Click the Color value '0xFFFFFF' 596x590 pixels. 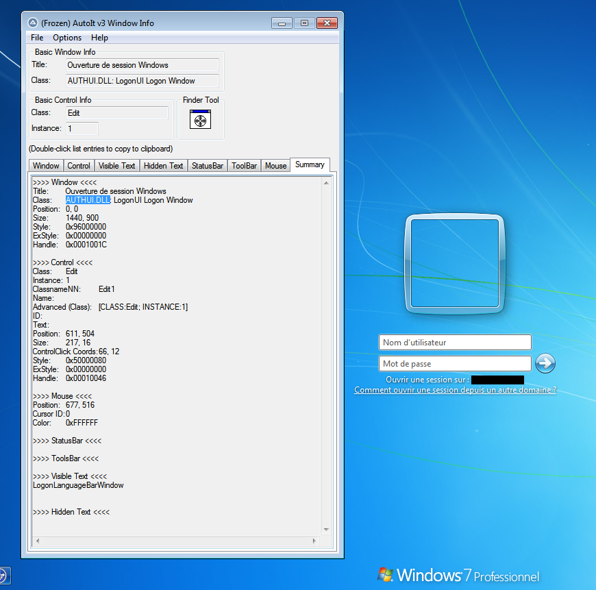82,423
